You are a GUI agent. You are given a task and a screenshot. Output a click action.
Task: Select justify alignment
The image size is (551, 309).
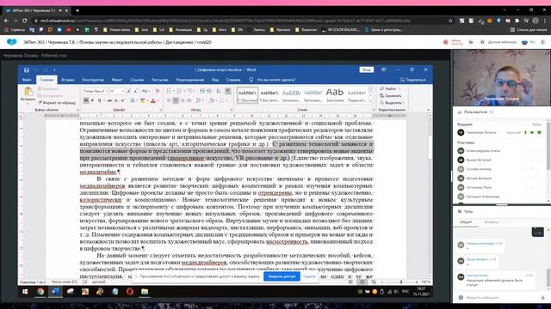click(x=189, y=100)
